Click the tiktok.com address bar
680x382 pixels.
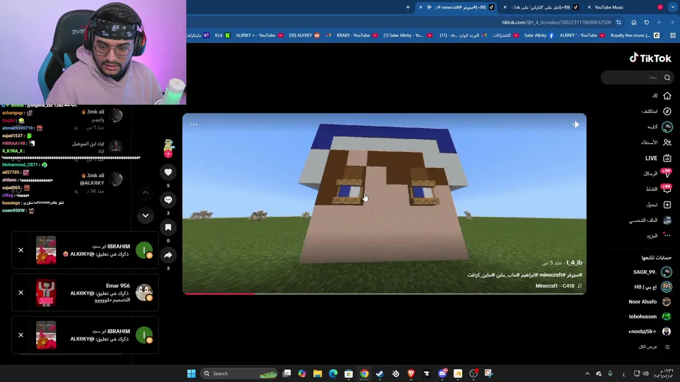pos(556,22)
